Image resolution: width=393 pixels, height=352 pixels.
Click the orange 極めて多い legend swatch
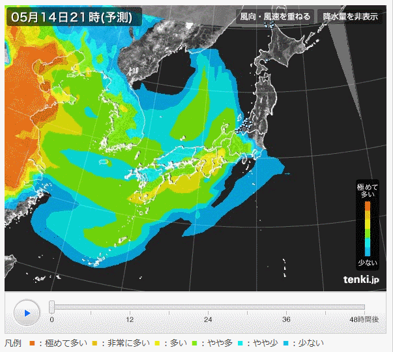[x=32, y=343]
